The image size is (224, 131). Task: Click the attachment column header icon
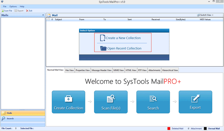[x=52, y=19]
